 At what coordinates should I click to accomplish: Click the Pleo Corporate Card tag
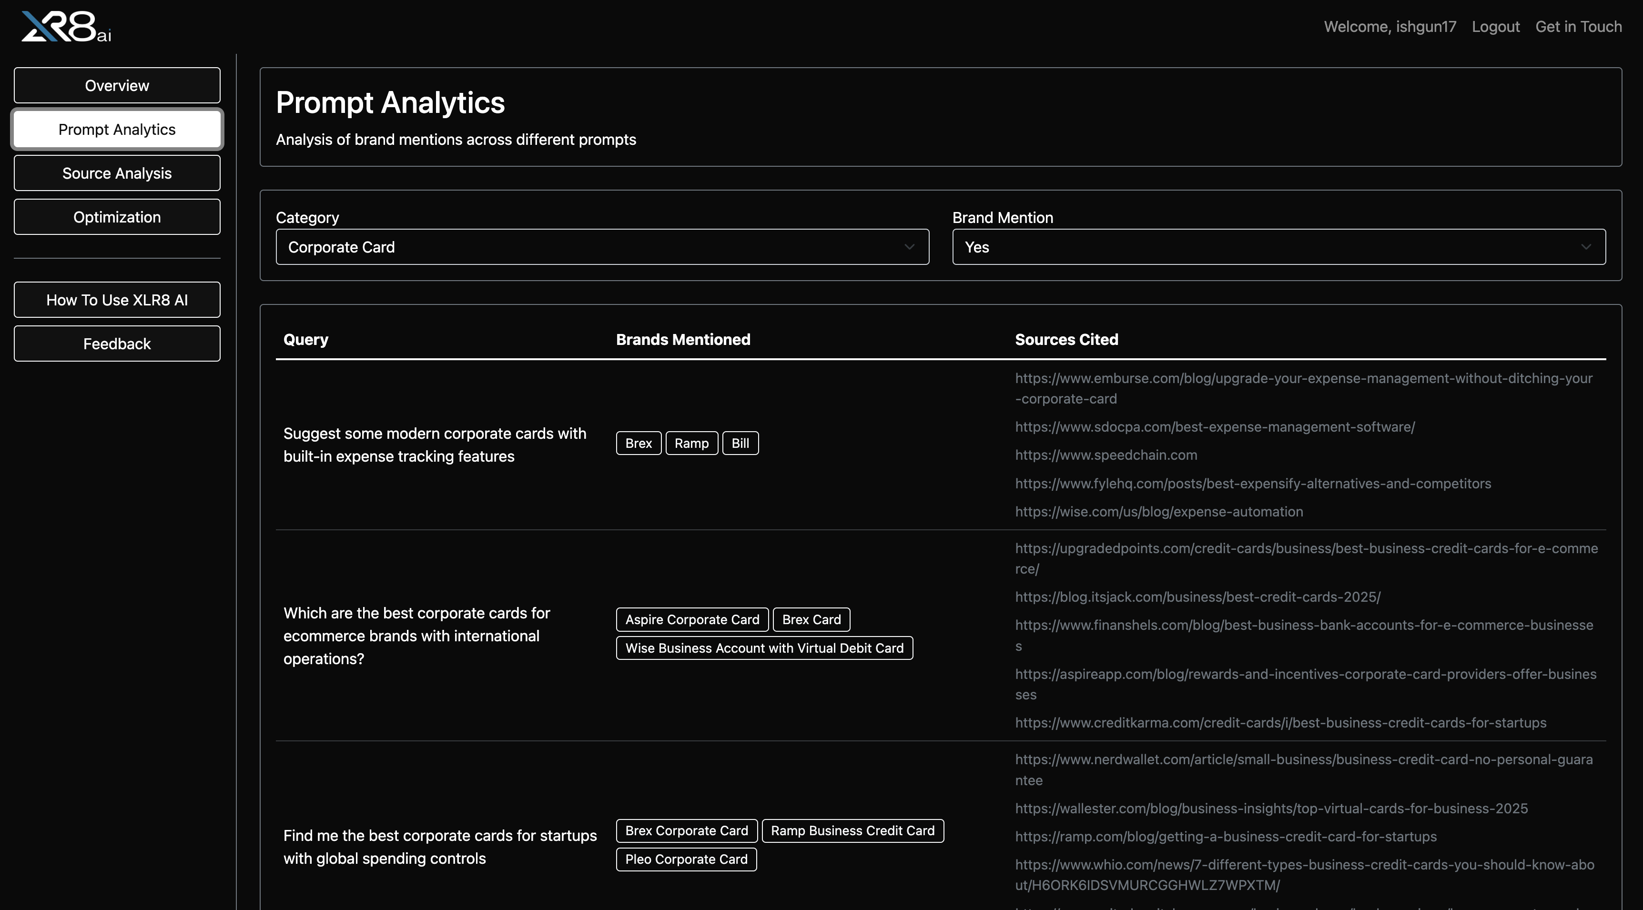click(x=686, y=859)
